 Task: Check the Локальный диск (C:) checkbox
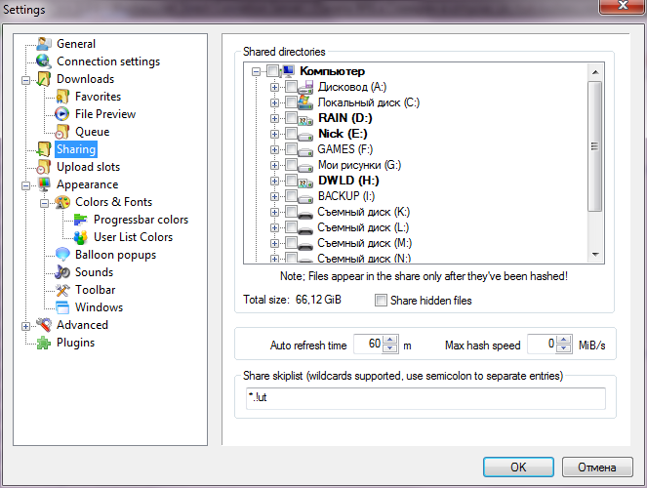pos(291,102)
